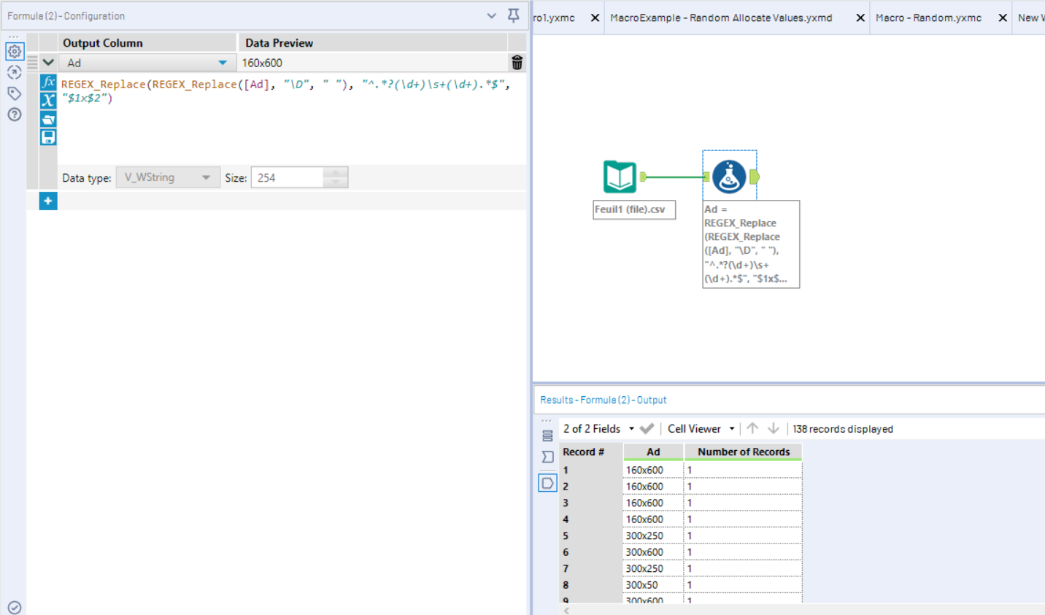The width and height of the screenshot is (1045, 615).
Task: Open the X columns and constants icon
Action: pyautogui.click(x=48, y=100)
